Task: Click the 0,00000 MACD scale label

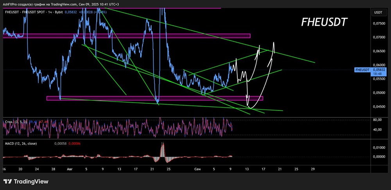Action: (380, 157)
